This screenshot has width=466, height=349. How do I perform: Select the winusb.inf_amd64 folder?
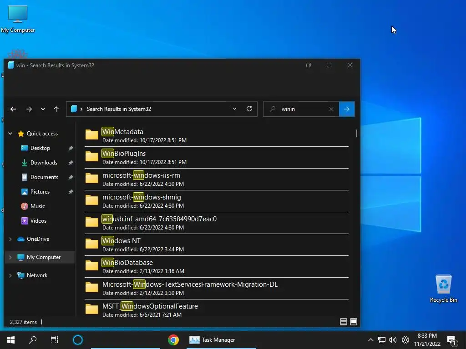(216, 223)
